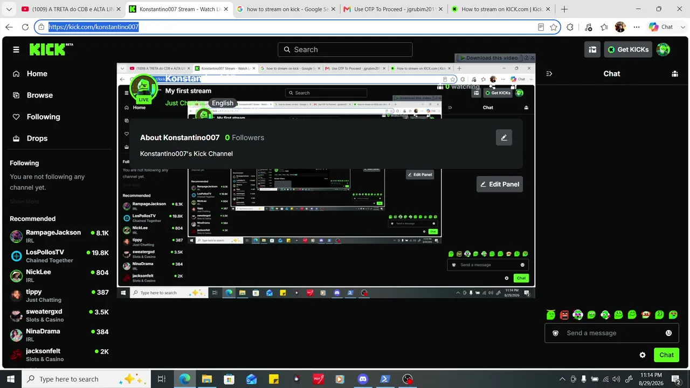Screen dimensions: 690x388
Task: Reload the page in browser
Action: (x=25, y=27)
